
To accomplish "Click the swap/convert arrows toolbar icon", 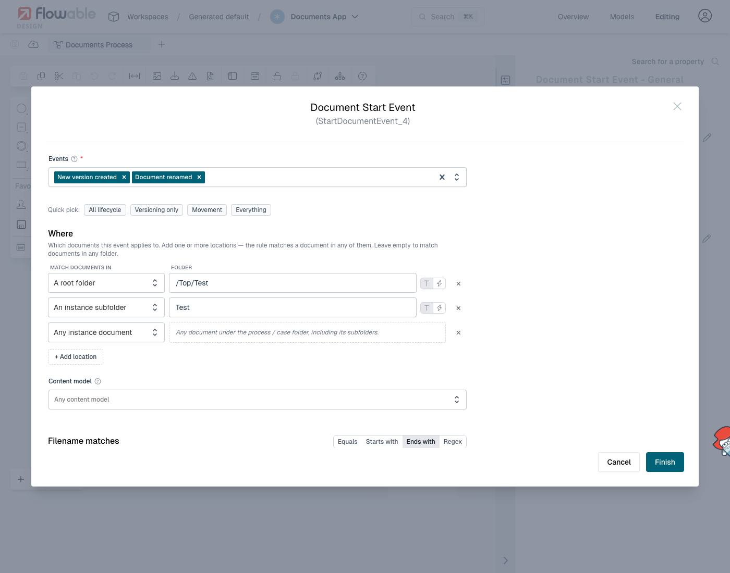I will (x=318, y=76).
